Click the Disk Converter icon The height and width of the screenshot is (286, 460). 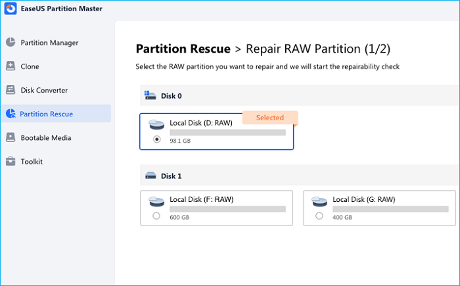11,90
